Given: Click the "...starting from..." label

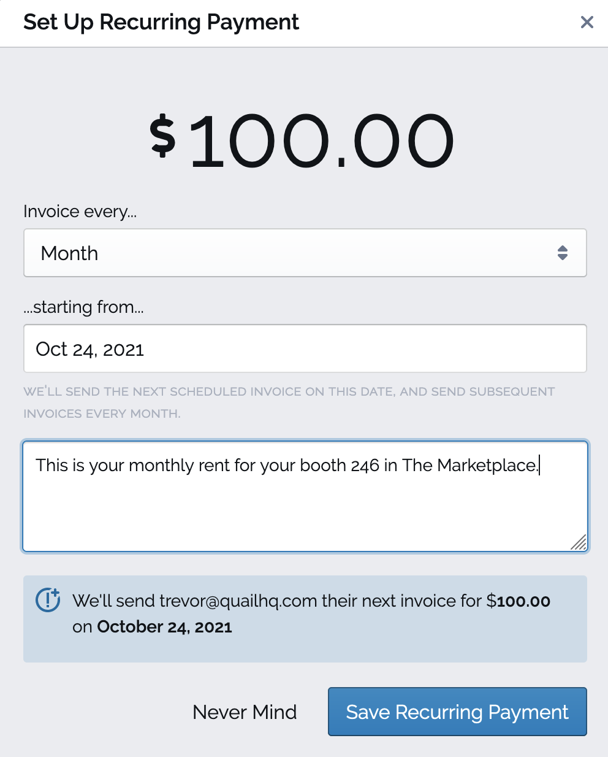Looking at the screenshot, I should coord(83,307).
